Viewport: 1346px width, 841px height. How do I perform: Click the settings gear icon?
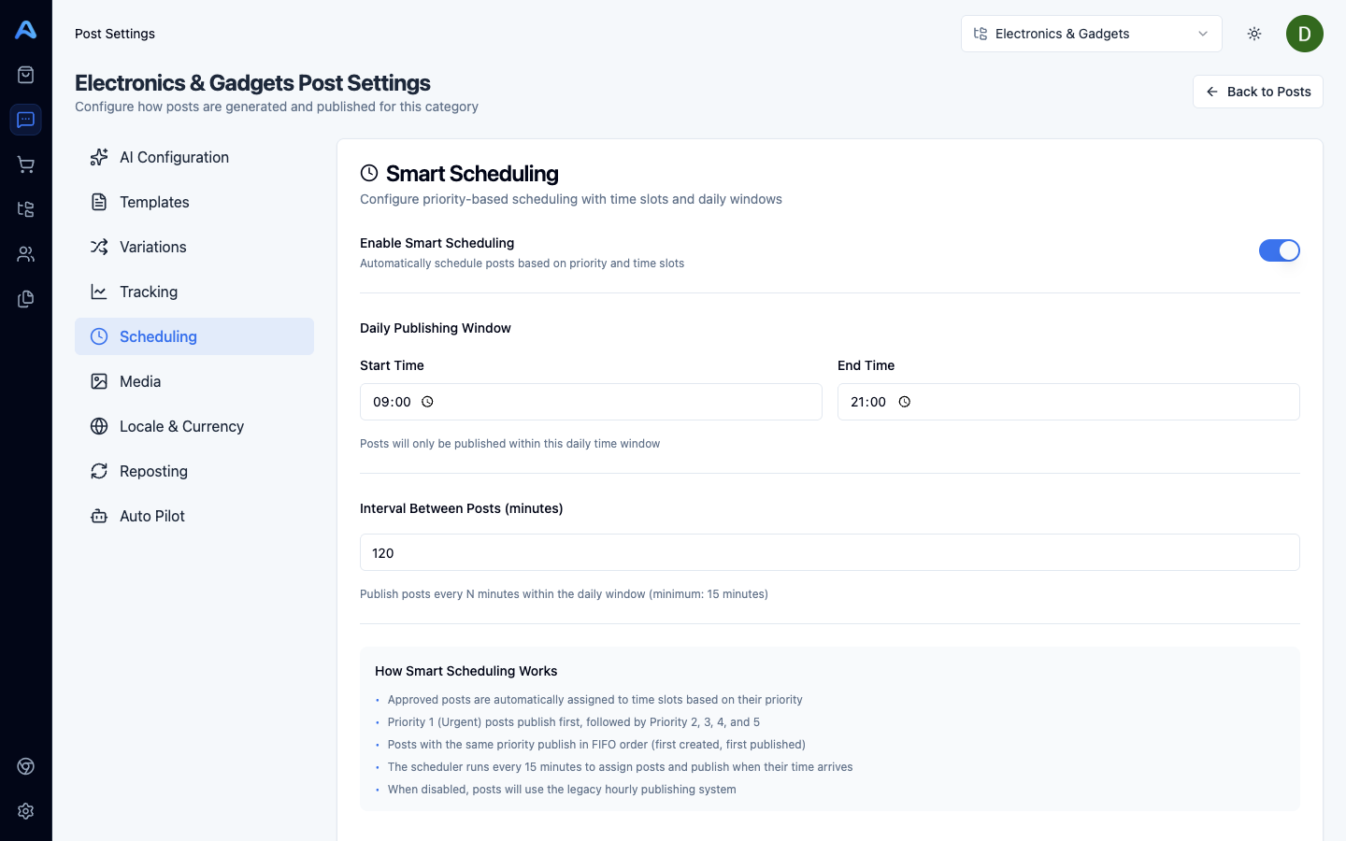coord(26,811)
